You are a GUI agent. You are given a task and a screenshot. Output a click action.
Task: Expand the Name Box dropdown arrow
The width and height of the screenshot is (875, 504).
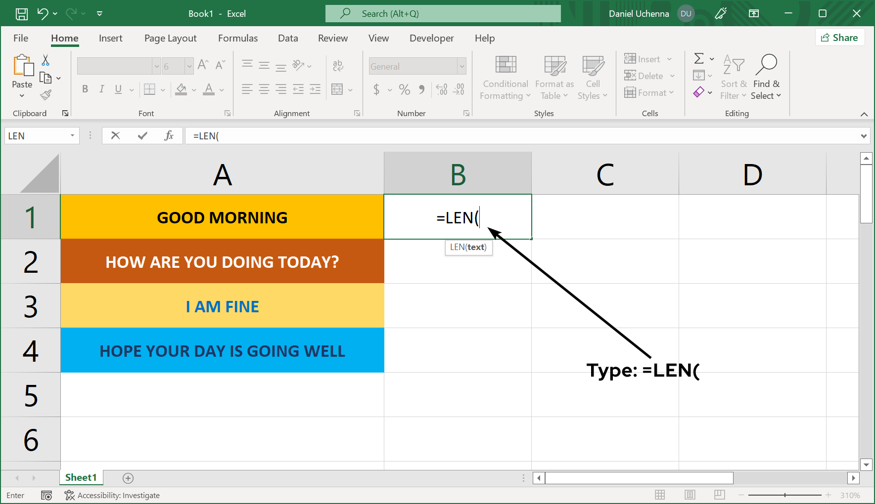click(72, 136)
